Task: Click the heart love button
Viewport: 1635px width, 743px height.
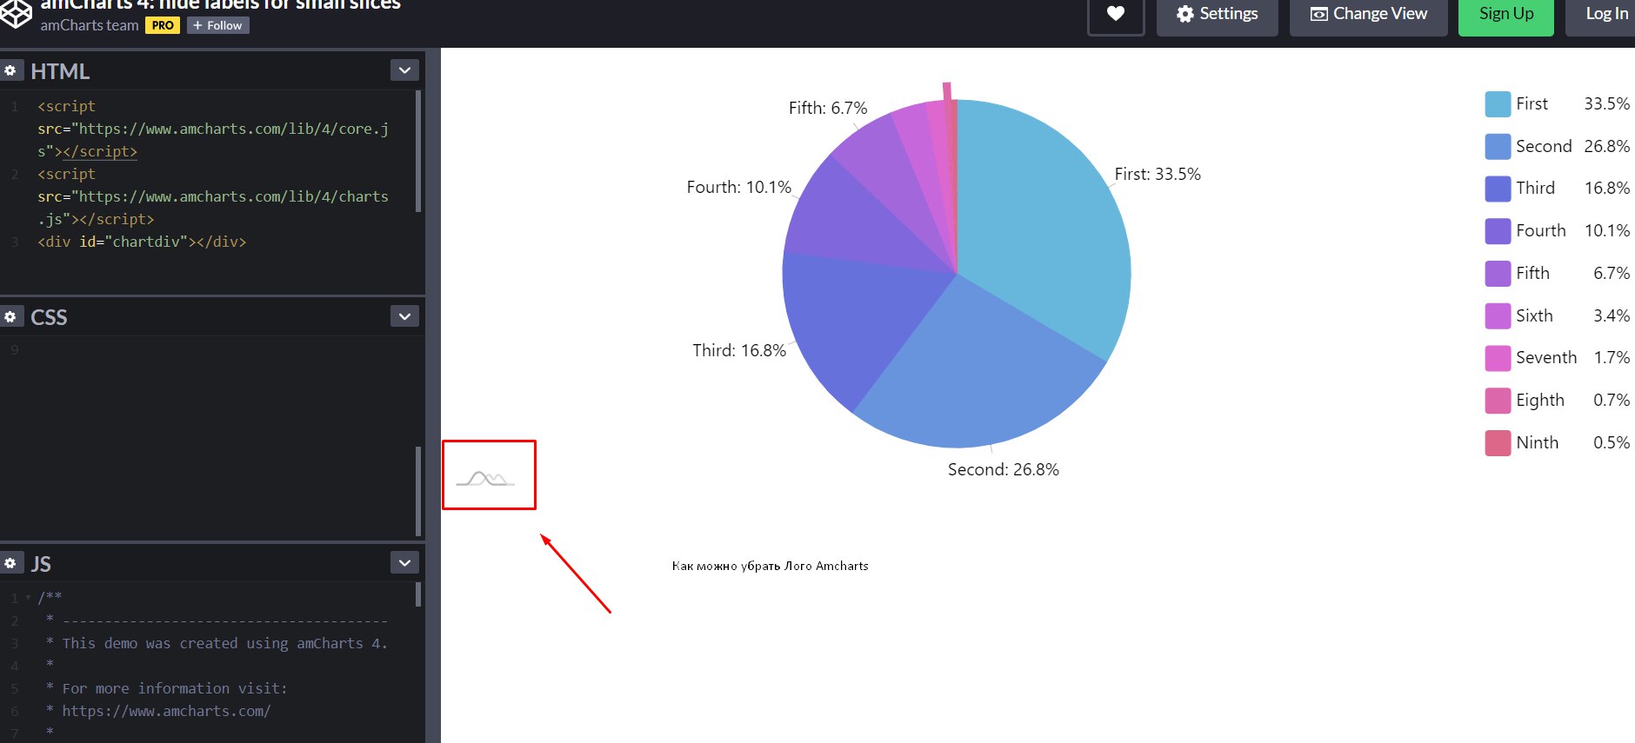Action: click(1116, 14)
